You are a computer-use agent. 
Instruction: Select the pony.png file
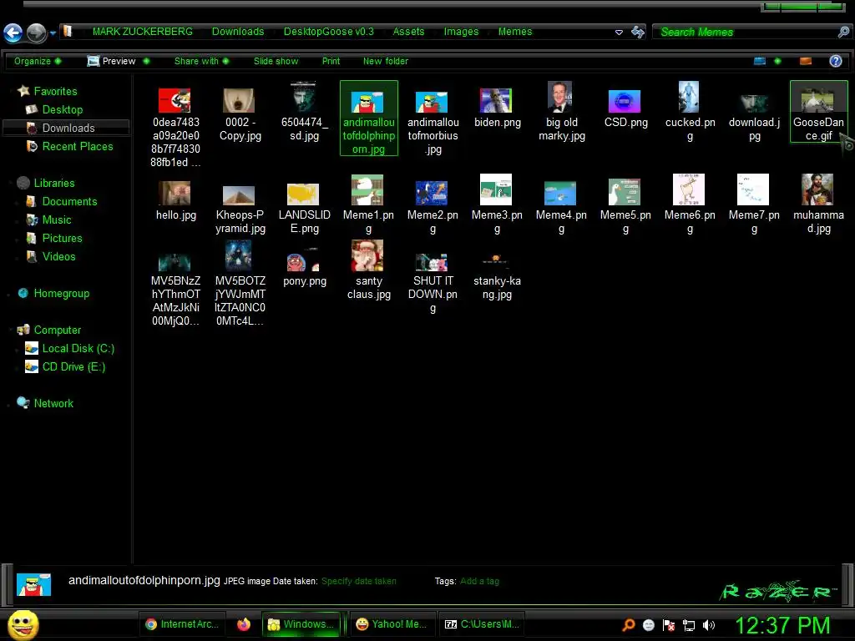304,267
